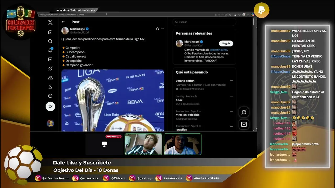335x188 pixels.
Task: Open the Xbox trending topic
Action: (179, 100)
